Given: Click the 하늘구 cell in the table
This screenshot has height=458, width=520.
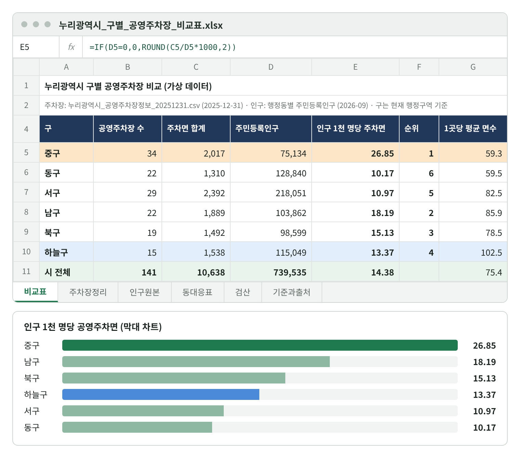Looking at the screenshot, I should click(66, 252).
